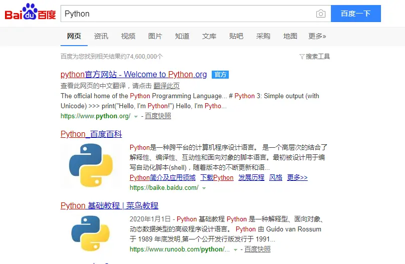Click the search tools filter icon
Image resolution: width=405 pixels, height=264 pixels.
[x=302, y=57]
